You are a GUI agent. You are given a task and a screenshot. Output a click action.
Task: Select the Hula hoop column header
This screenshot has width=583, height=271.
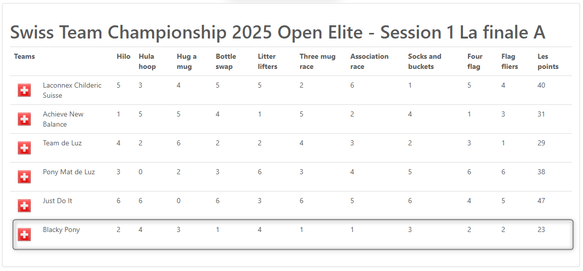click(147, 61)
